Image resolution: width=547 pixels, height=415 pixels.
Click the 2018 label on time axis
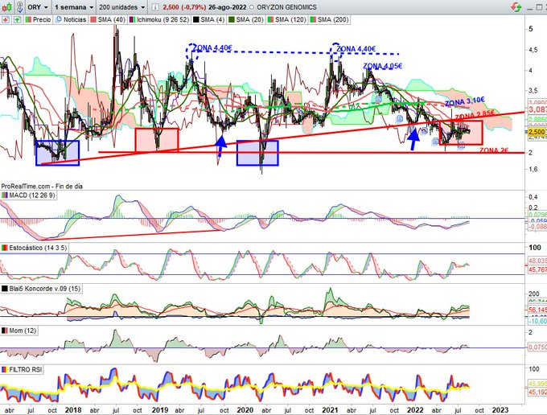(73, 410)
